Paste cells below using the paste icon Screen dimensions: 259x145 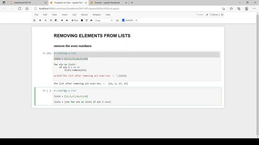tap(56, 21)
